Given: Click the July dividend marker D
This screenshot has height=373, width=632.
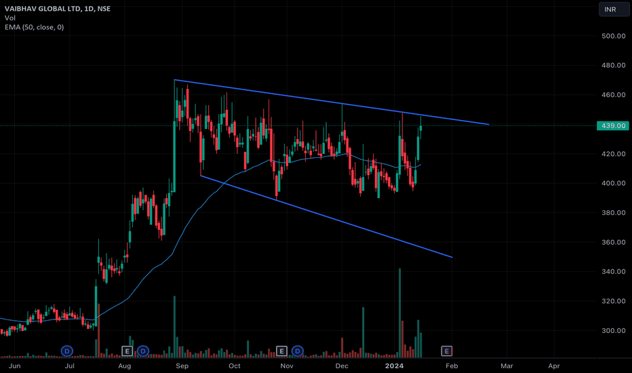Looking at the screenshot, I should (67, 351).
